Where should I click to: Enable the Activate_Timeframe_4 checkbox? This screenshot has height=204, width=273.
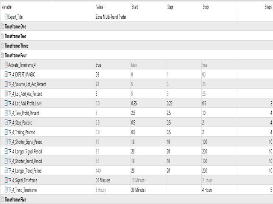pos(6,65)
